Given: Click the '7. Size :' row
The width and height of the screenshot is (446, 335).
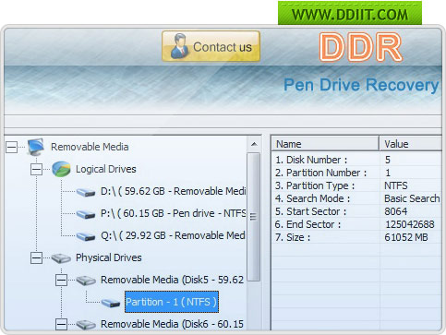Looking at the screenshot, I should [x=357, y=237].
